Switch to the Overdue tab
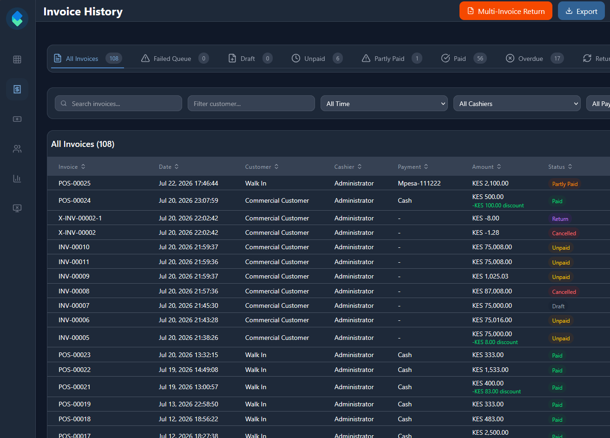 point(535,59)
